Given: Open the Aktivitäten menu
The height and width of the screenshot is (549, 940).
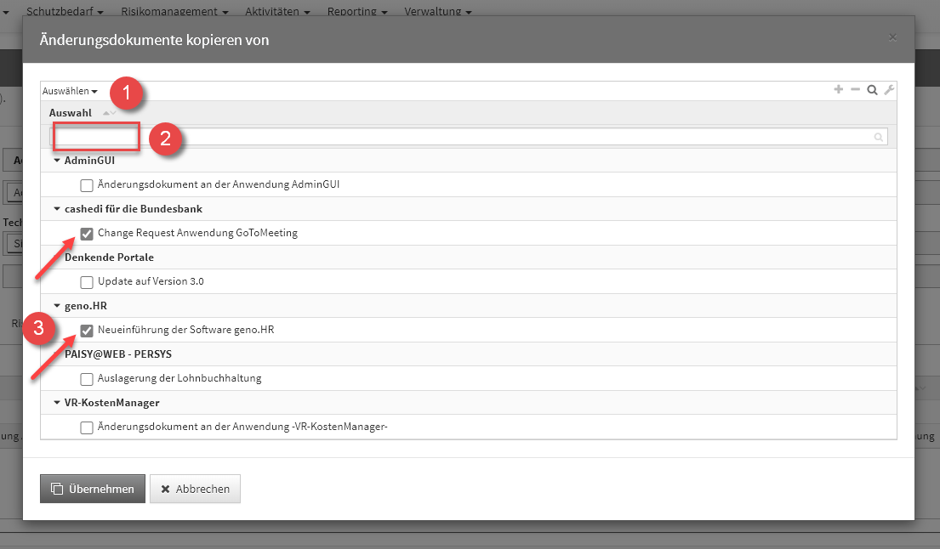Looking at the screenshot, I should click(x=277, y=11).
